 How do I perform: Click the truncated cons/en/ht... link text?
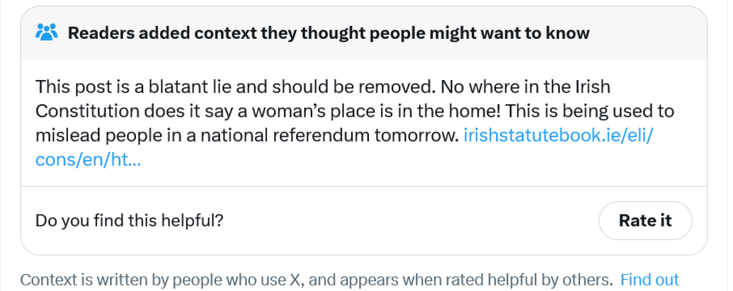(x=88, y=160)
